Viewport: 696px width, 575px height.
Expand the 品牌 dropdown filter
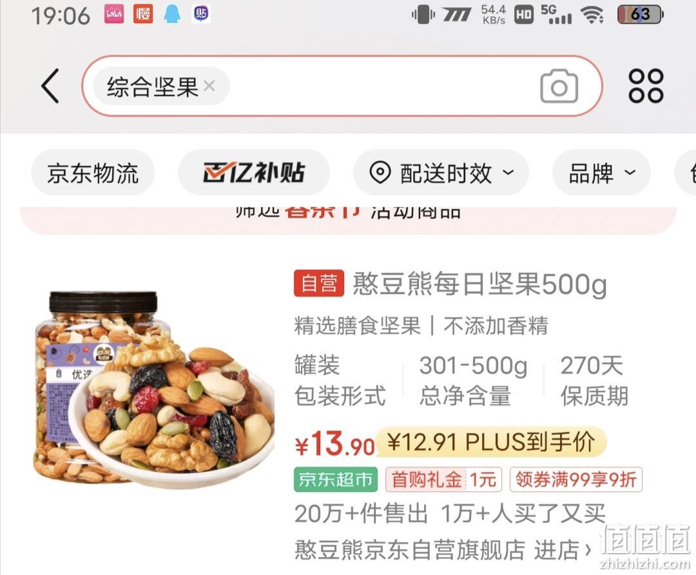point(601,173)
